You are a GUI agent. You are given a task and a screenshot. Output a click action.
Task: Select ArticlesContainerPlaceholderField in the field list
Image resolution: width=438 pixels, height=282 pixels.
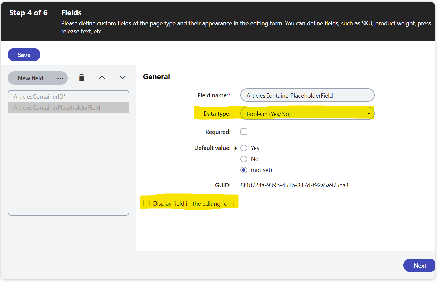(68, 107)
